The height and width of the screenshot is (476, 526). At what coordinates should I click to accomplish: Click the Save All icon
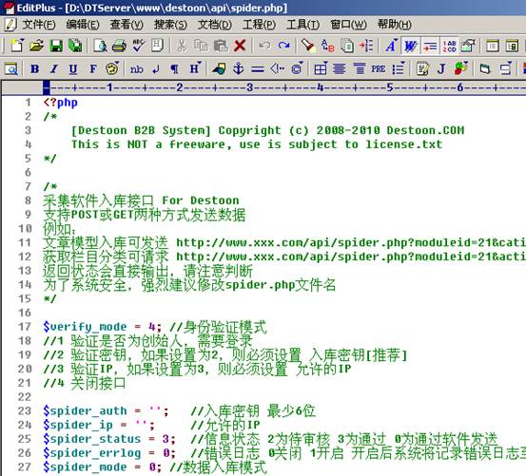(x=75, y=46)
